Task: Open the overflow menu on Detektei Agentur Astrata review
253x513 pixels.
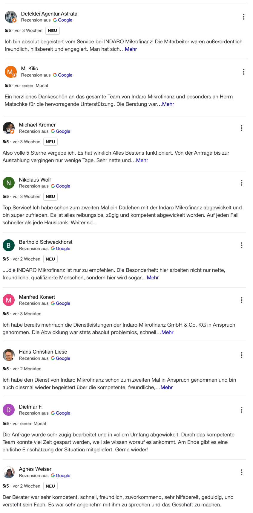Action: point(244,17)
